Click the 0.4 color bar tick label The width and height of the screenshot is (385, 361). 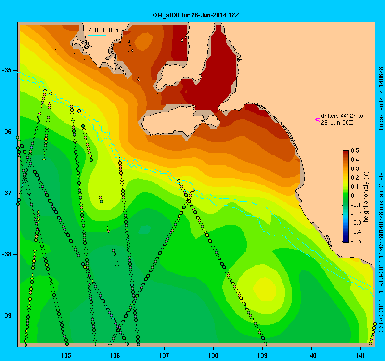tap(355, 160)
